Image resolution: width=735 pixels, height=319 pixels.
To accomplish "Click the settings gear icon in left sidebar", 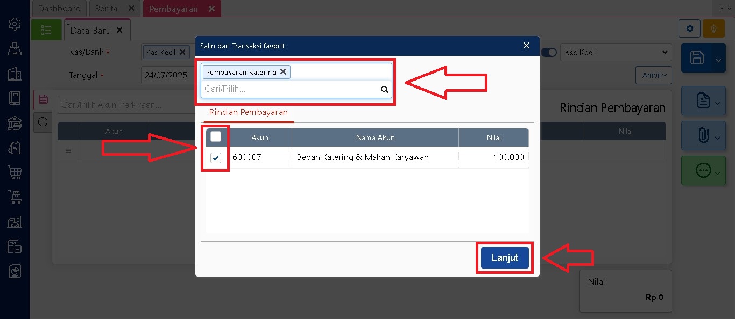I will [x=15, y=24].
